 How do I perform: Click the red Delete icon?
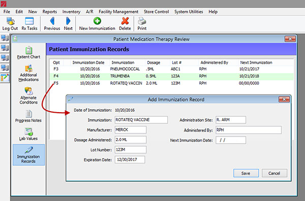(x=125, y=21)
